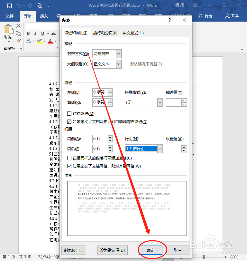
Task: Click the 设置值 input field
Action: [174, 149]
